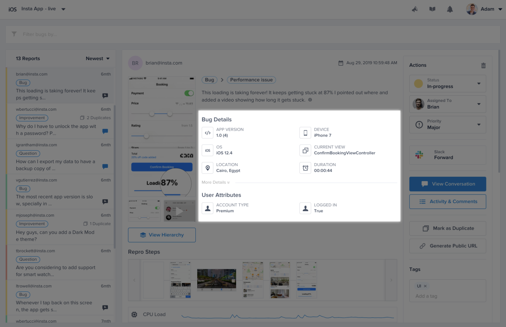Click Generate Public URL button
The width and height of the screenshot is (506, 327).
[x=447, y=246]
